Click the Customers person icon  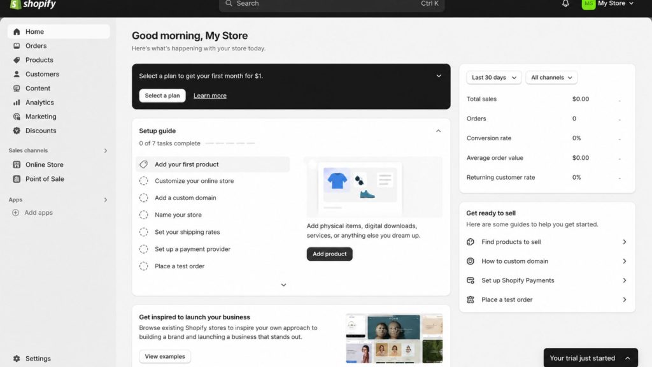tap(17, 74)
